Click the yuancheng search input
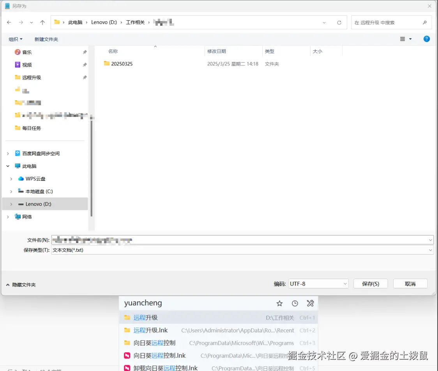The height and width of the screenshot is (371, 438). tap(196, 303)
